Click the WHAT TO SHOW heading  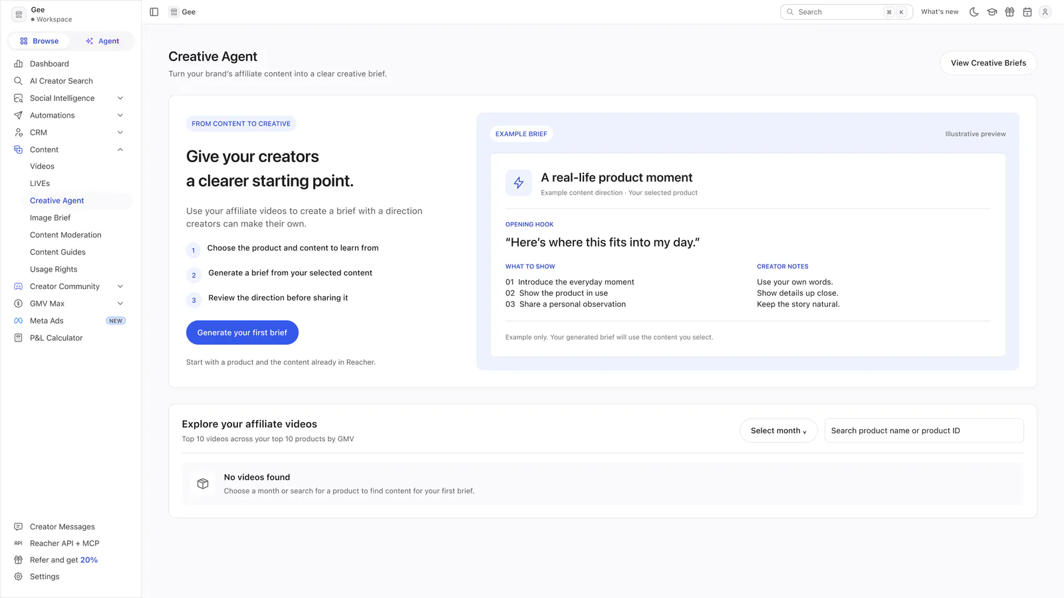pos(530,266)
